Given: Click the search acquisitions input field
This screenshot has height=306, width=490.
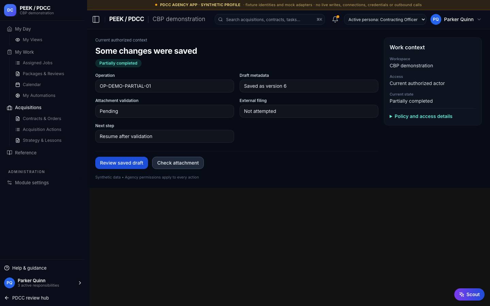Looking at the screenshot, I should [x=270, y=19].
